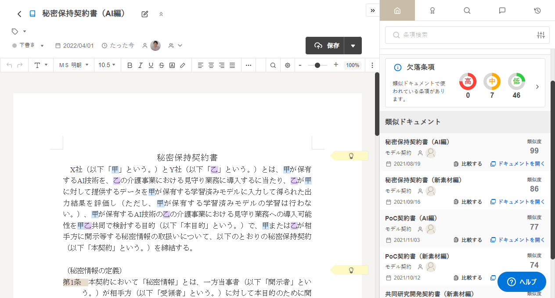Open the 下書き status dropdown

pyautogui.click(x=29, y=46)
